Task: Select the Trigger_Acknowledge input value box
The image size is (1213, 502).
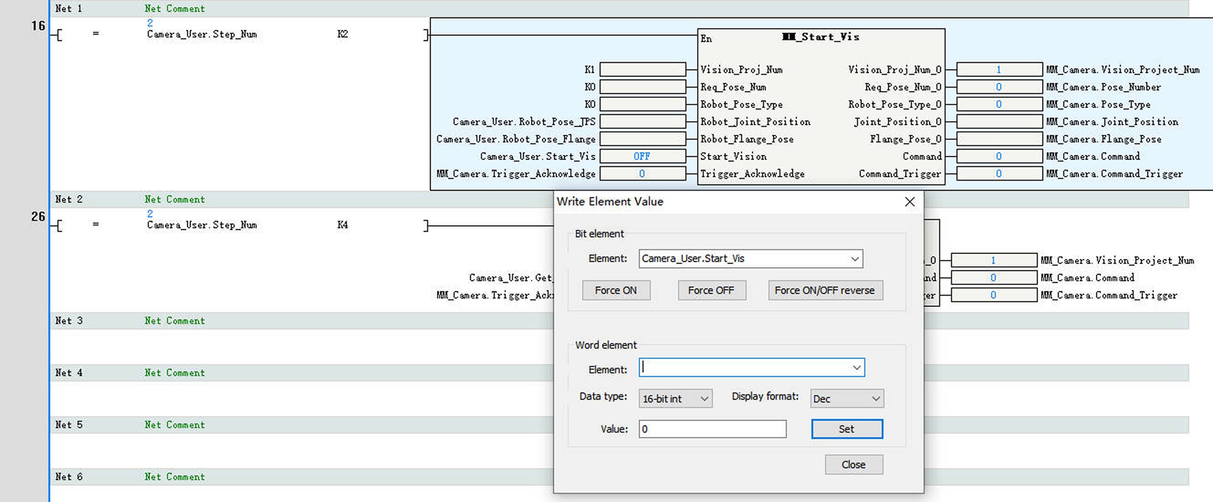Action: [642, 174]
